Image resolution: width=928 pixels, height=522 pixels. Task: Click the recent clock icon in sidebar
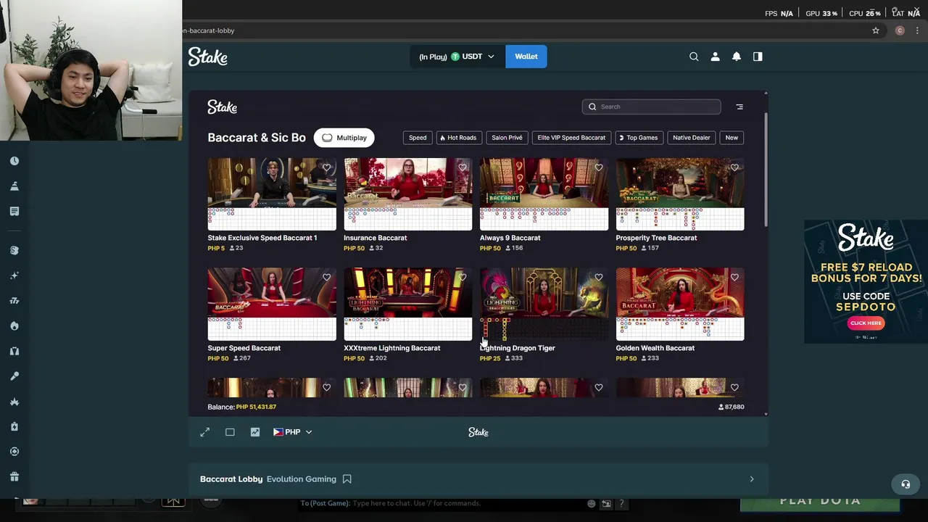[x=14, y=161]
